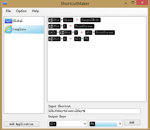This screenshot has width=150, height=130.
Task: Click the Input Shortcut label
Action: tap(59, 106)
